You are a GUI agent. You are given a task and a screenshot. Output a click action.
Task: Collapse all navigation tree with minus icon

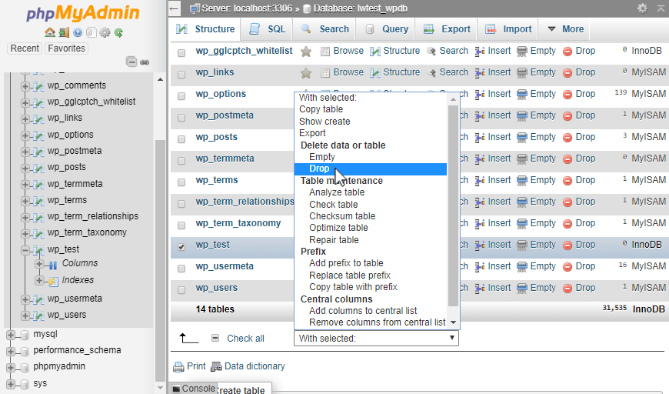pyautogui.click(x=131, y=62)
